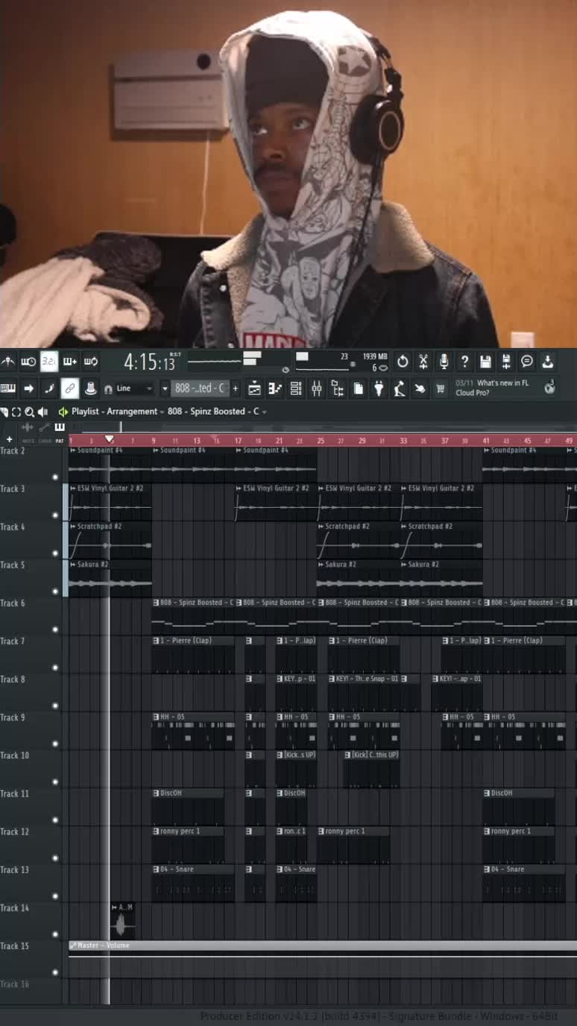
Task: Open clip menu of 'Master - Volume' clip
Action: tap(73, 945)
